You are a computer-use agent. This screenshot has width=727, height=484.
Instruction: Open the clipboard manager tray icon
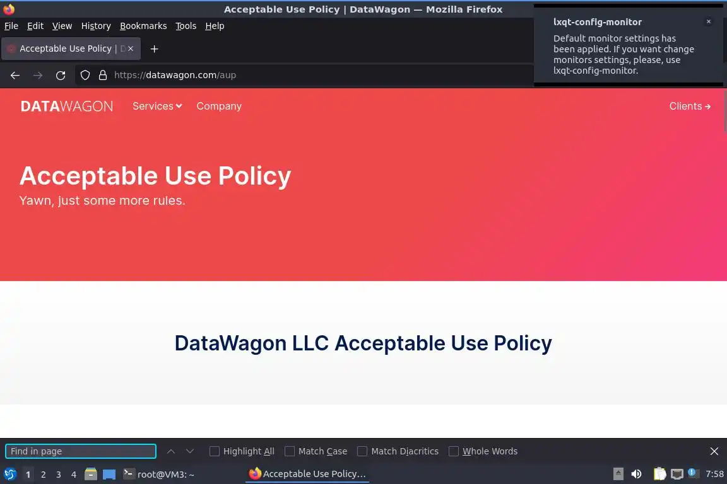(x=659, y=474)
